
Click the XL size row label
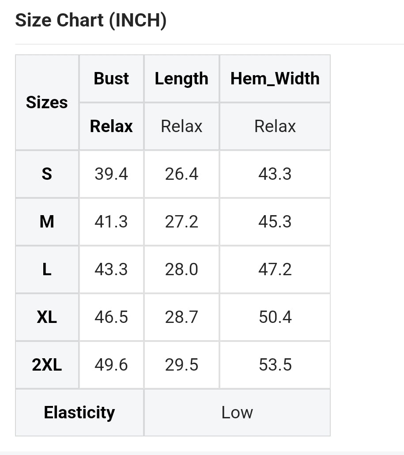(47, 317)
